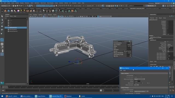Click the checker shelf icon

pyautogui.click(x=60, y=11)
